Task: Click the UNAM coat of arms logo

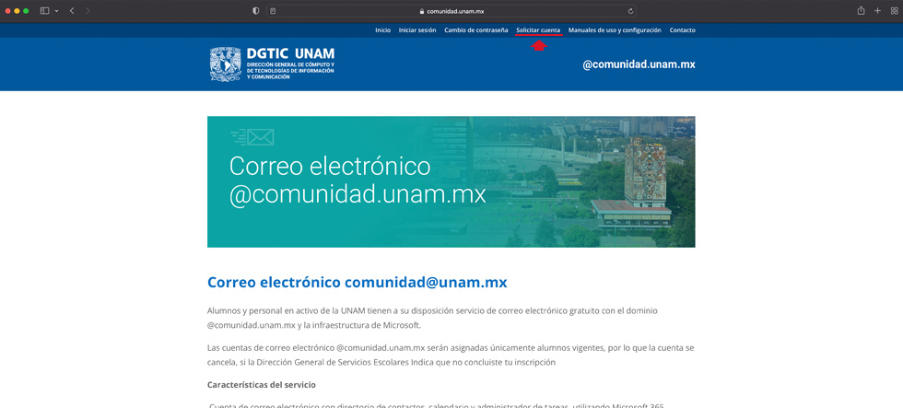Action: coord(226,64)
